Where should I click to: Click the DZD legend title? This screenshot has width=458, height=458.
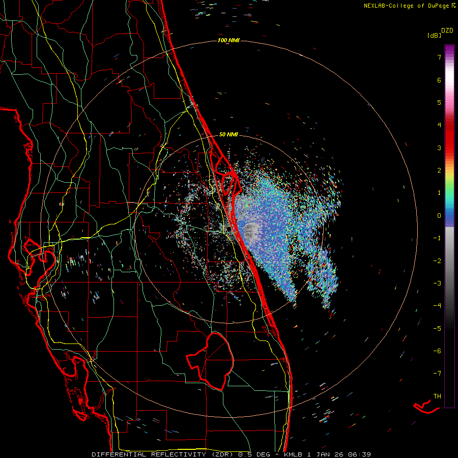coord(447,31)
